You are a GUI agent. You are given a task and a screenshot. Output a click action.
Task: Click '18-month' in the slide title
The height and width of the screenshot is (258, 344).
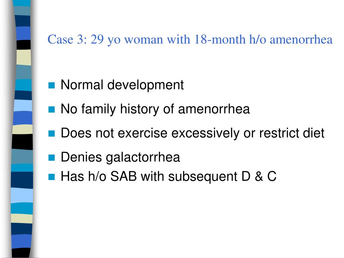tap(220, 40)
